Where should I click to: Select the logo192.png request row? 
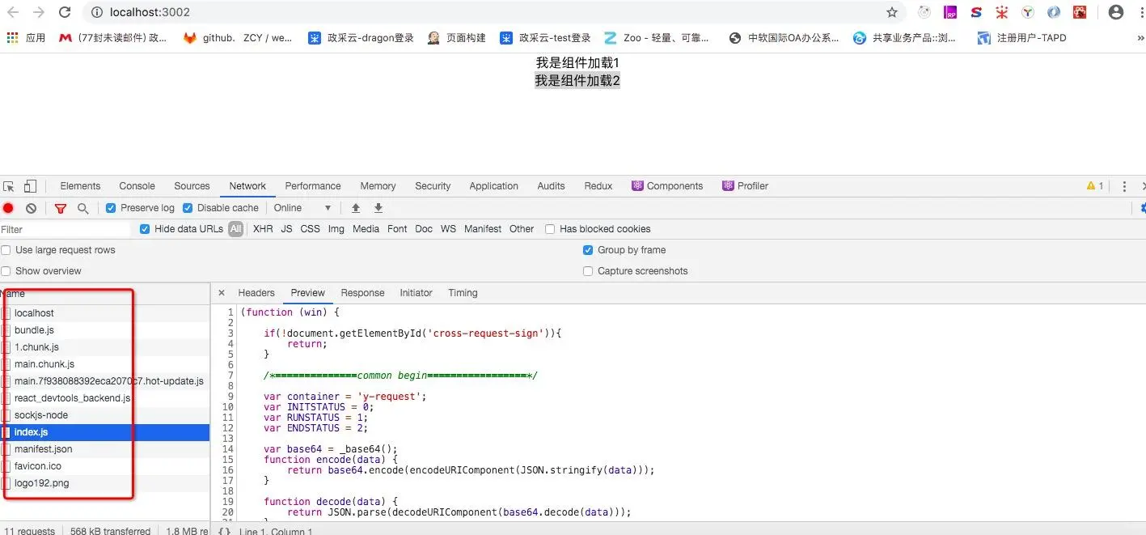coord(105,483)
